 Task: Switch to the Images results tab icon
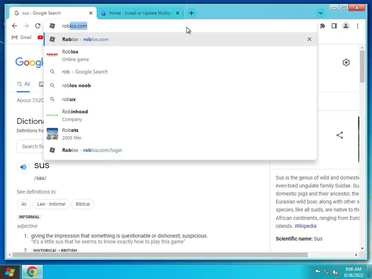(x=41, y=84)
